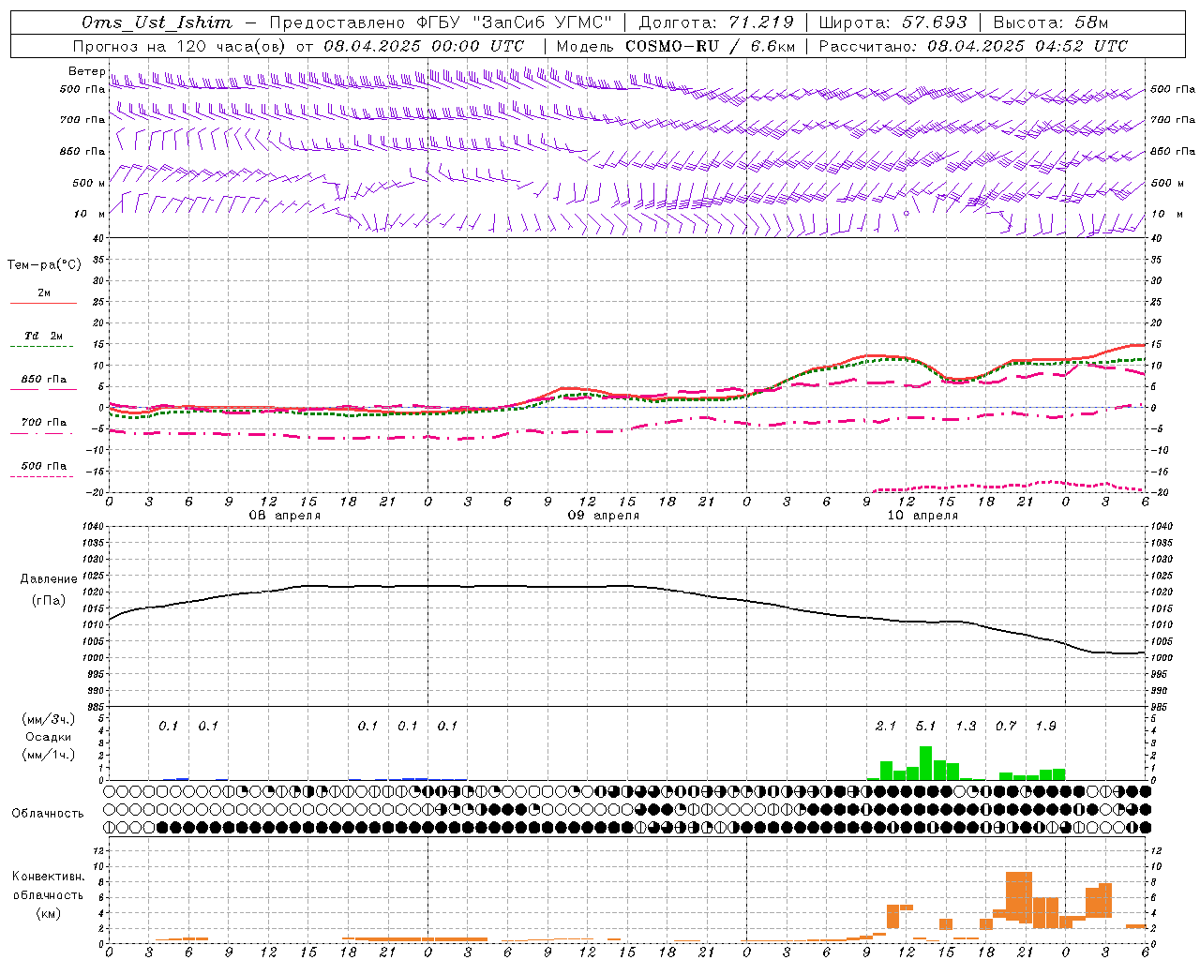The image size is (1200, 960).
Task: Click the (км) unit label
Action: coord(48,913)
